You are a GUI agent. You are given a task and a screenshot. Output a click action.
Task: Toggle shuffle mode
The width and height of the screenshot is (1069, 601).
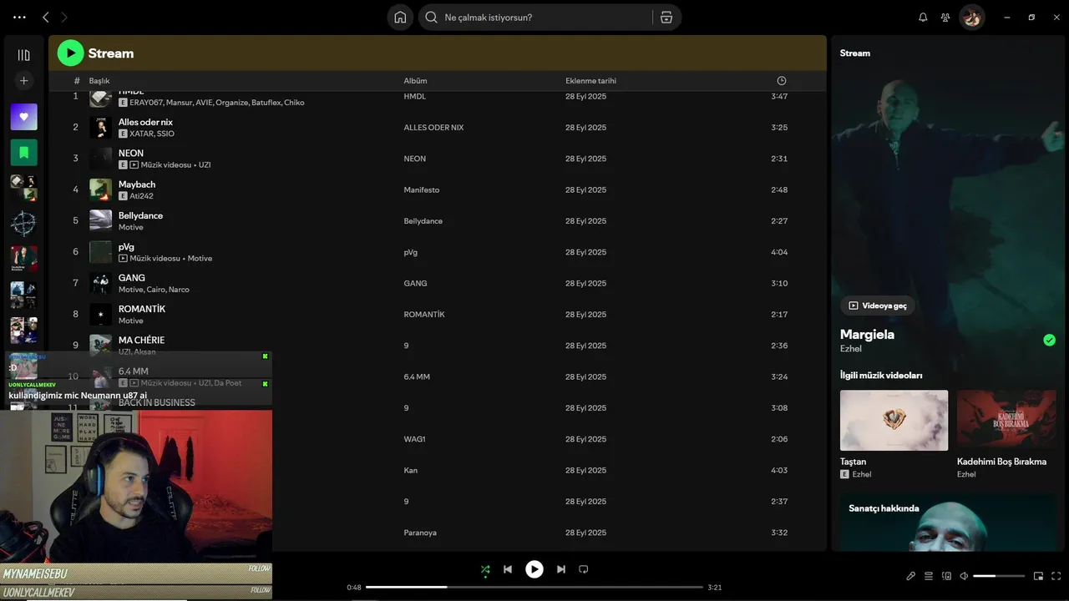point(485,569)
